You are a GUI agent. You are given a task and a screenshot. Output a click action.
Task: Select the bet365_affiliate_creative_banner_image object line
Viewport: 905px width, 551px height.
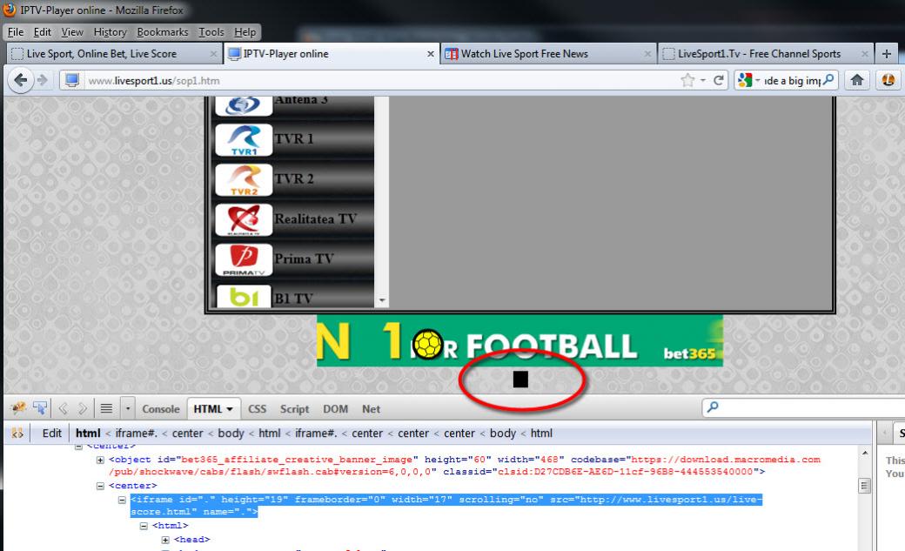click(465, 466)
